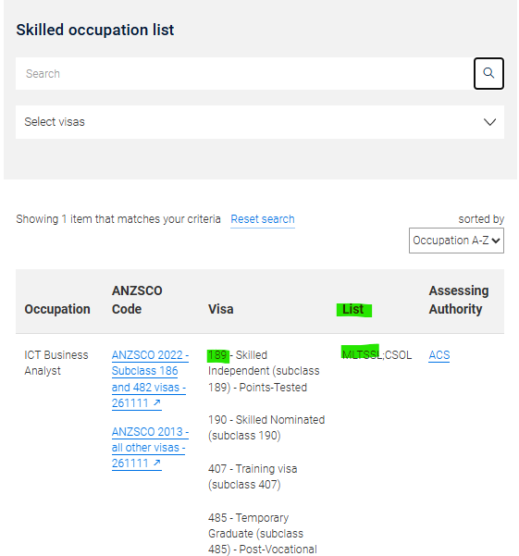Image resolution: width=519 pixels, height=556 pixels.
Task: Click into the Search text field
Action: pos(244,73)
